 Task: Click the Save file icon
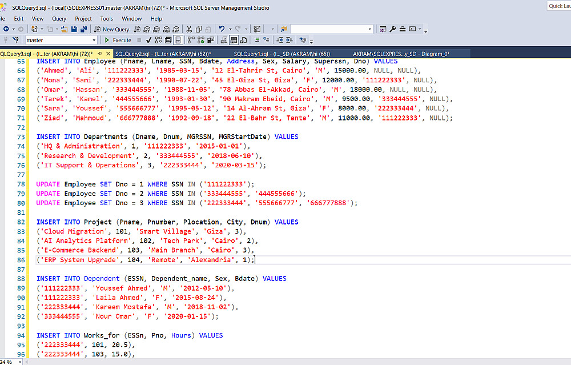coord(74,29)
